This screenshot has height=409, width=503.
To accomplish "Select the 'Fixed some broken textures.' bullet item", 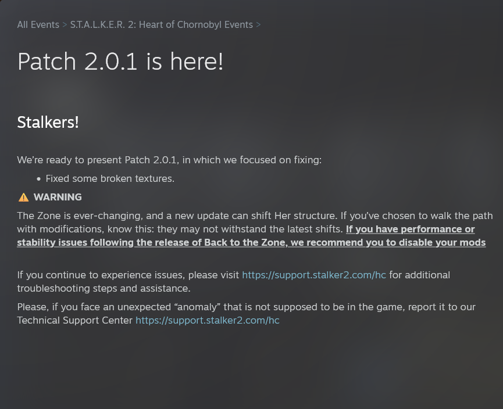I will [x=110, y=178].
